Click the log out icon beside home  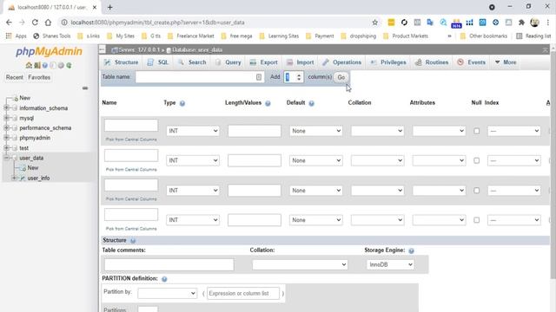point(37,66)
